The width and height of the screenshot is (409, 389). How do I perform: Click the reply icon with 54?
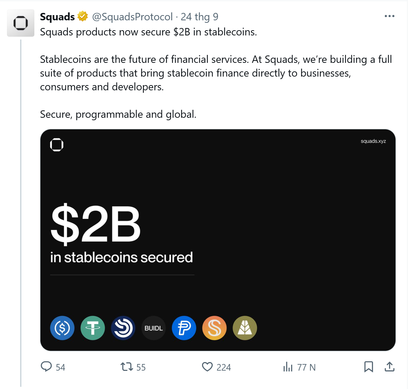[x=46, y=367]
